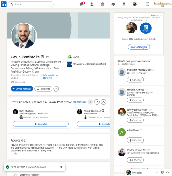The width and height of the screenshot is (172, 176).
Task: Click the Hiring Pro logo in ad
Action: [146, 28]
